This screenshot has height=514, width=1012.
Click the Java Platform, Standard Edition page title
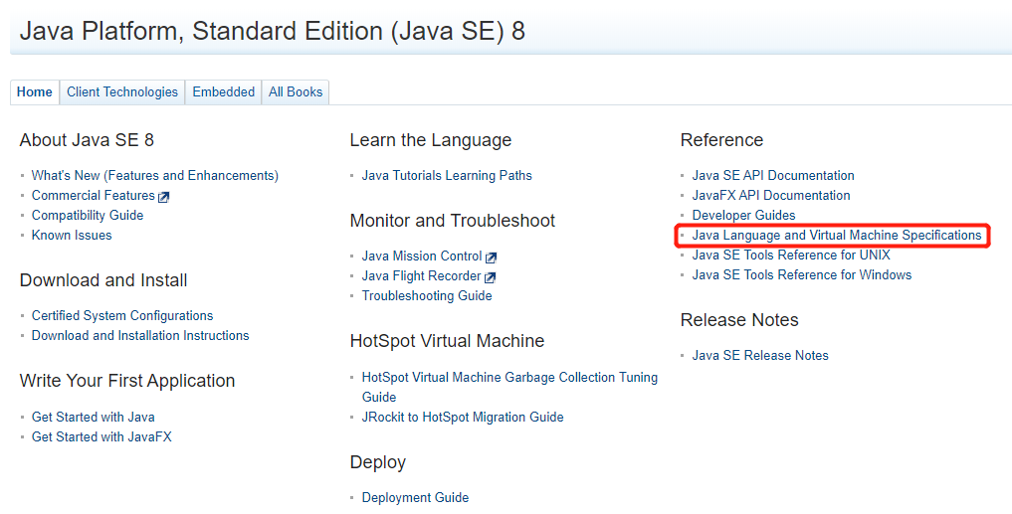273,32
